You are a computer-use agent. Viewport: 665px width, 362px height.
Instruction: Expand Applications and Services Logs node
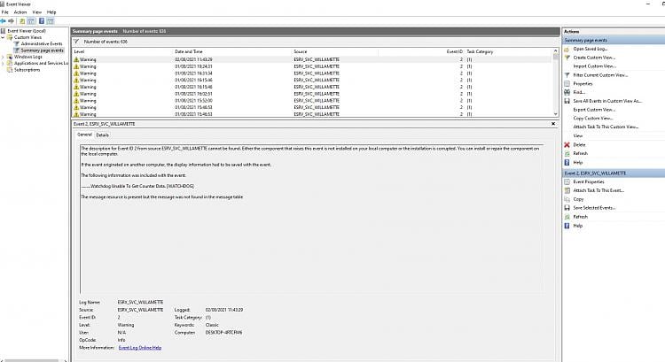pyautogui.click(x=3, y=63)
